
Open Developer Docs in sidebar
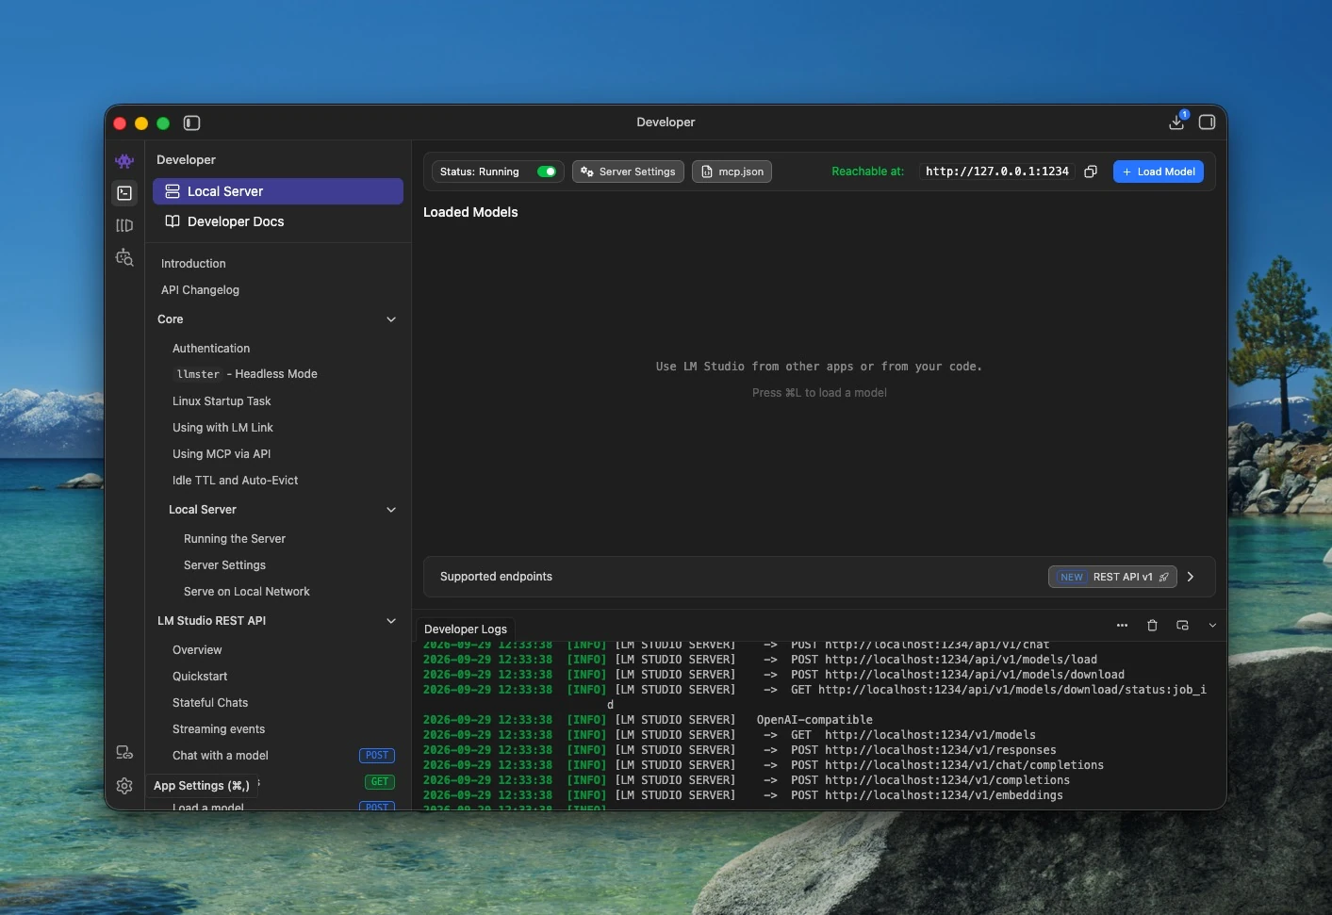point(278,221)
